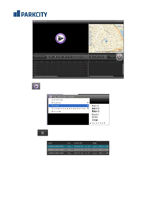Click the large purple play button in video area

(61, 38)
